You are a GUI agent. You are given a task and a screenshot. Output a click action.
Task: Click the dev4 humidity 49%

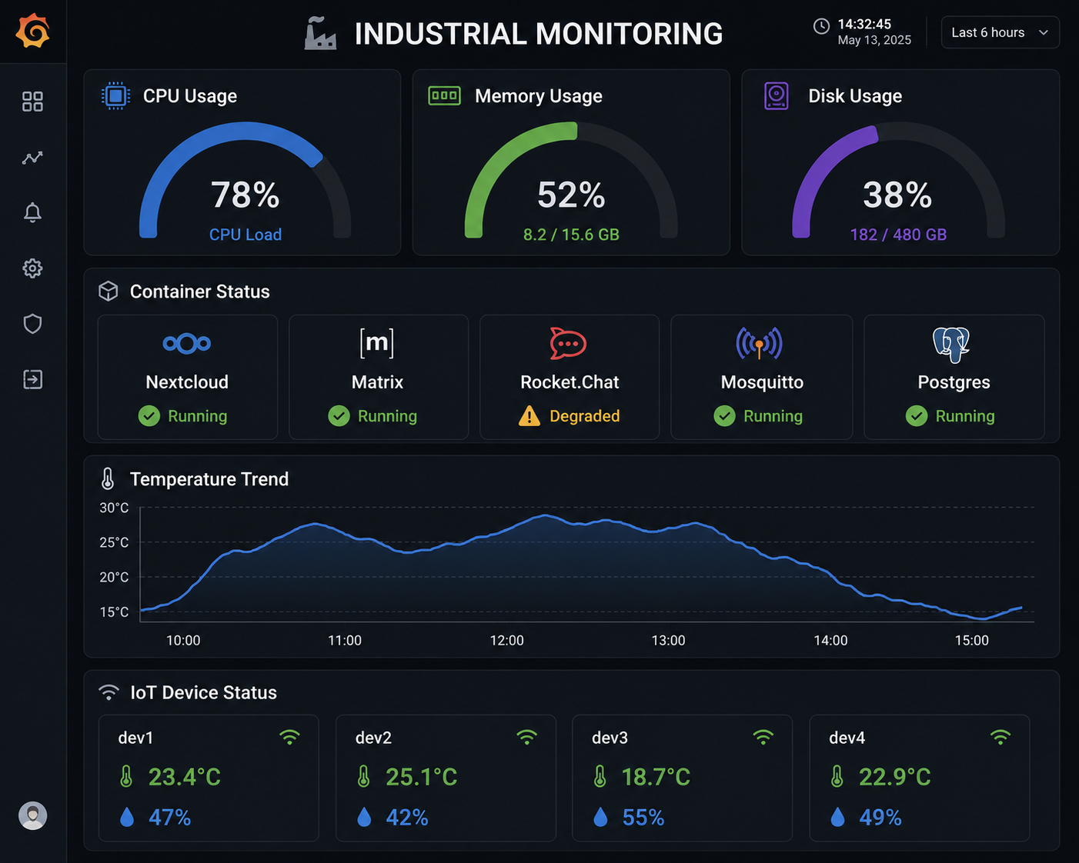880,817
